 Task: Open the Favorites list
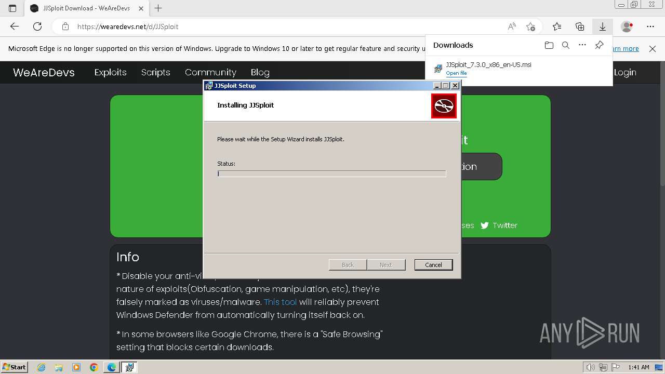[x=557, y=26]
